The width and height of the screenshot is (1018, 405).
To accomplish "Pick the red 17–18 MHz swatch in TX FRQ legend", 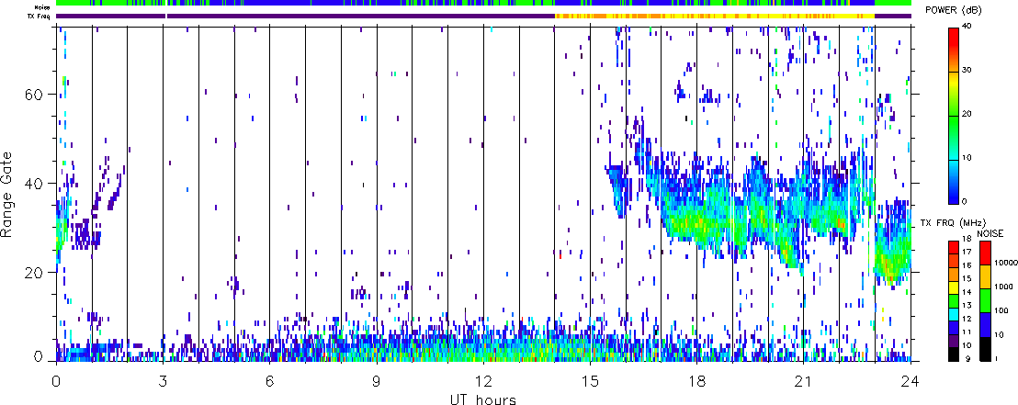I will (956, 247).
